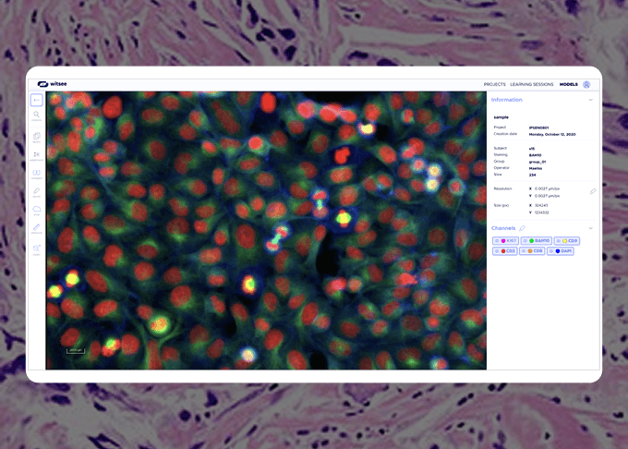Toggle visibility of the CD3 channel
The height and width of the screenshot is (449, 628).
click(x=497, y=251)
